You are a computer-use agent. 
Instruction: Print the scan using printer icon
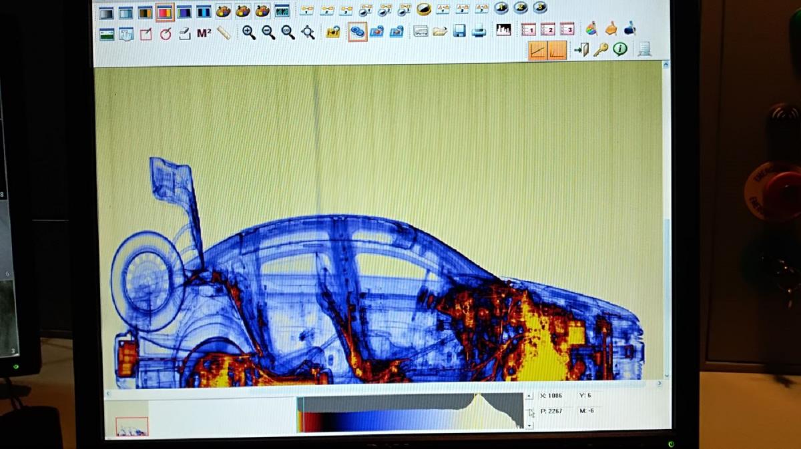[479, 31]
